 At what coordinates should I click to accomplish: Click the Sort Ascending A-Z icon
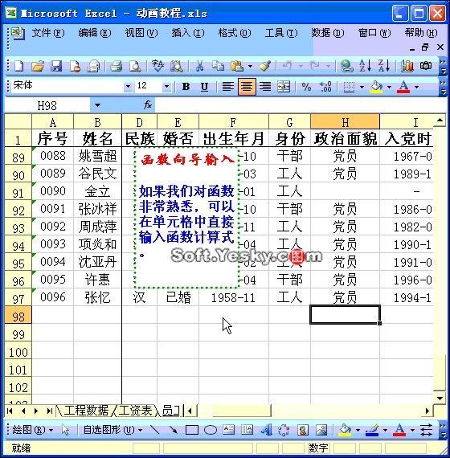coord(365,66)
